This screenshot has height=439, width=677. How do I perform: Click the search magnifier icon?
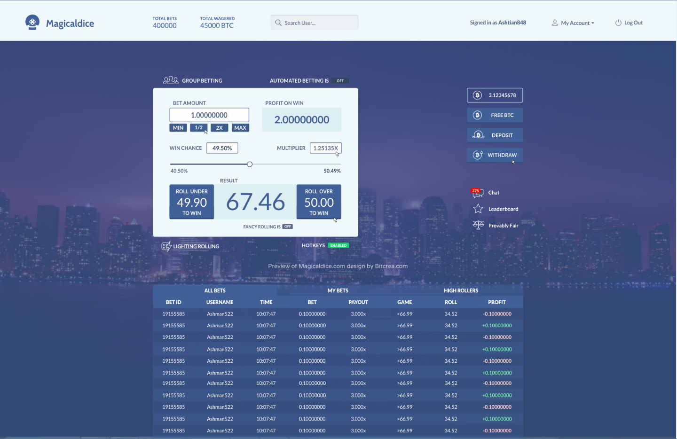278,23
